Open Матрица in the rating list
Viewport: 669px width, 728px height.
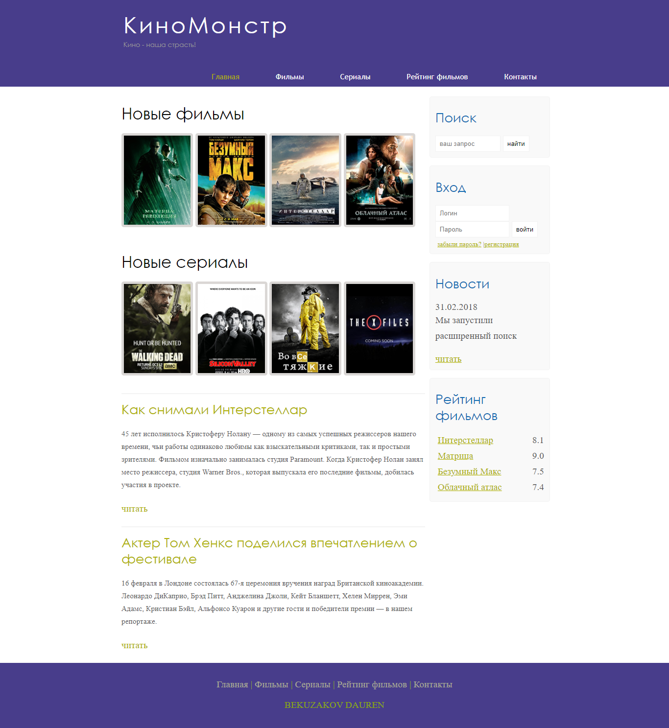pyautogui.click(x=455, y=456)
